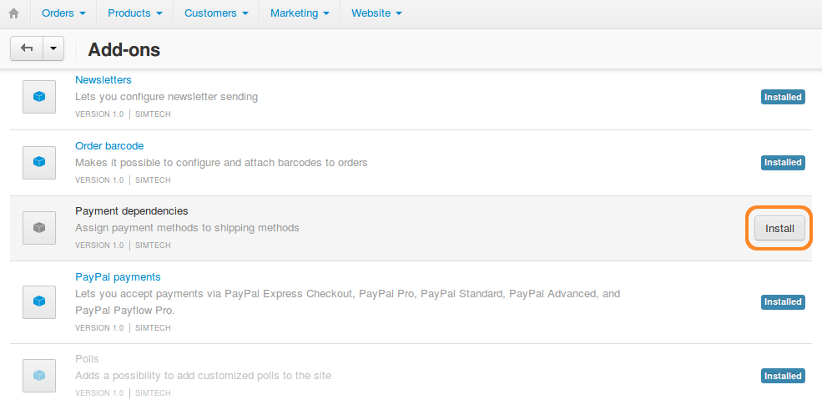The height and width of the screenshot is (405, 822).
Task: Click 'Lets you configure newsletter sending' description
Action: click(167, 97)
